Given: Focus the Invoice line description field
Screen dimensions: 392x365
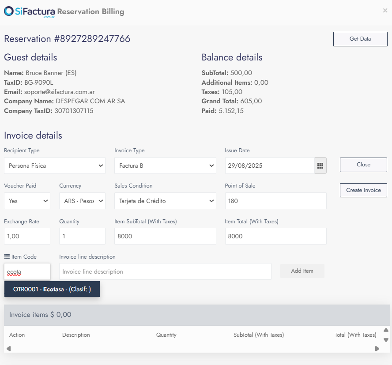Looking at the screenshot, I should (165, 271).
